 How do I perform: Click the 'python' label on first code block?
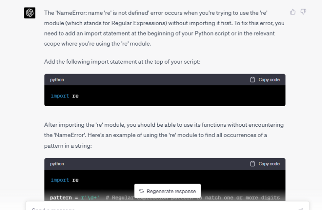tap(57, 79)
